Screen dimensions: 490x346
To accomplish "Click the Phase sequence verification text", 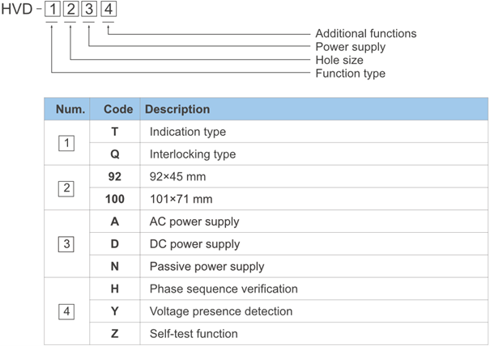I will (224, 289).
